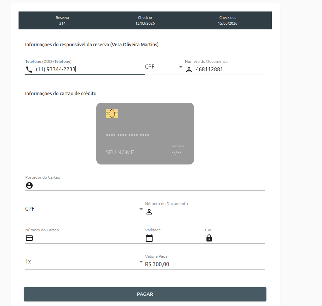Open the CPF dropdown in reservation holder section
This screenshot has width=322, height=306.
pyautogui.click(x=164, y=67)
